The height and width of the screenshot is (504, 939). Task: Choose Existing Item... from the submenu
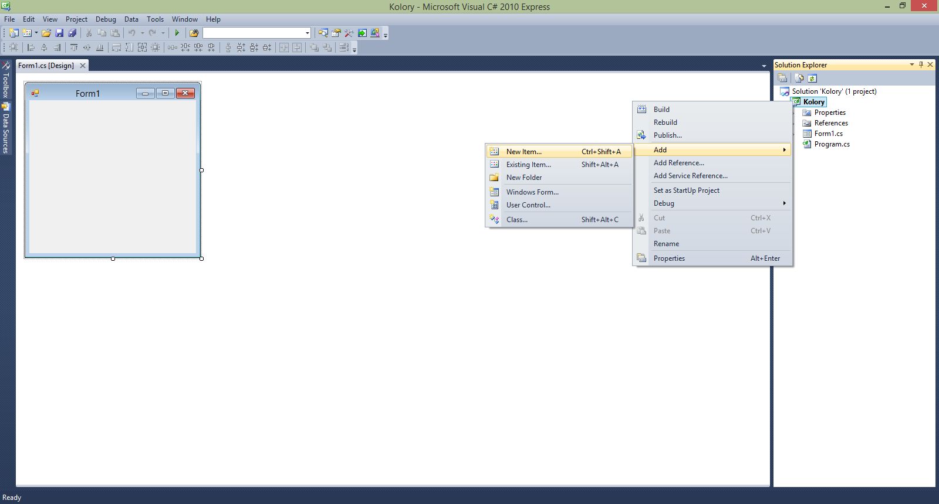click(x=559, y=165)
